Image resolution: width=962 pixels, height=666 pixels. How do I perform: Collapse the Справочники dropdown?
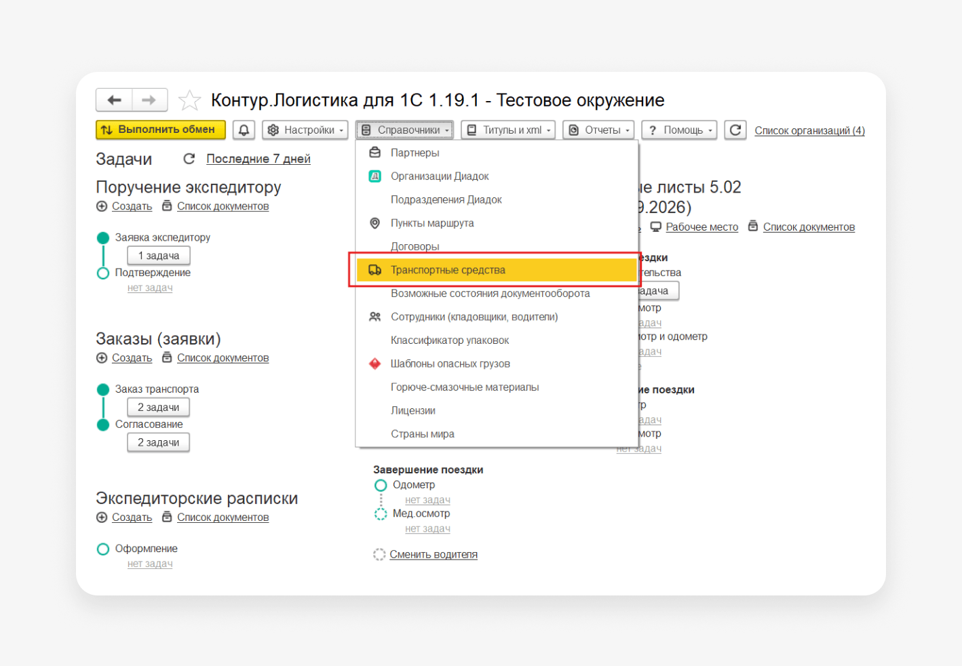pyautogui.click(x=404, y=130)
